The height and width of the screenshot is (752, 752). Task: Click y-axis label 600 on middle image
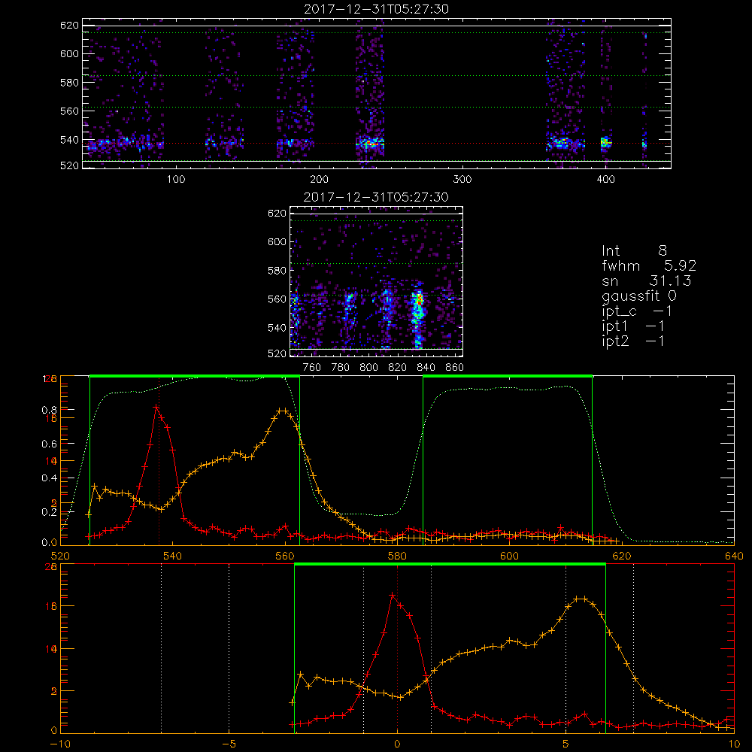click(277, 241)
